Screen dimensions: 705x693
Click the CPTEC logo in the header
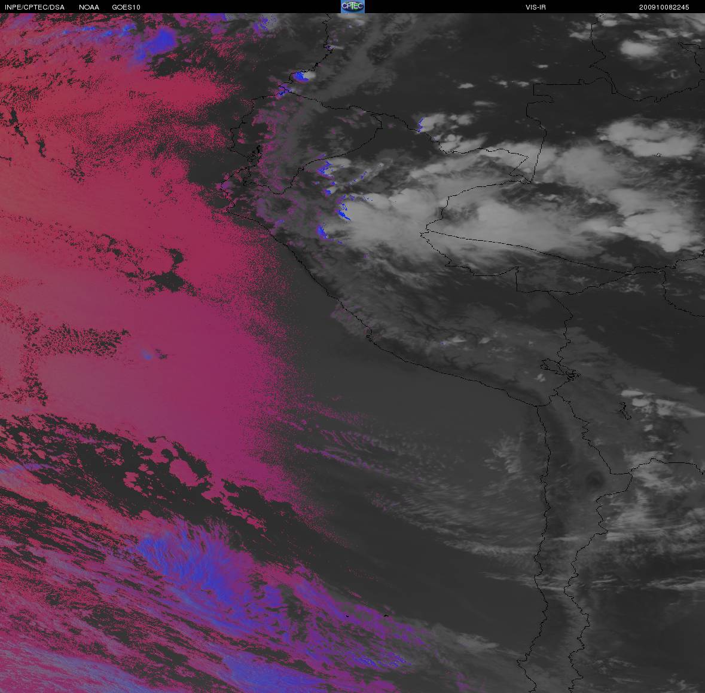(x=352, y=7)
